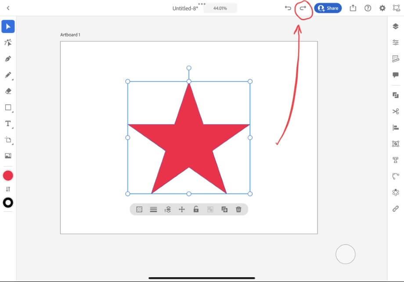The height and width of the screenshot is (282, 404).
Task: Duplicate the selected star
Action: [x=224, y=210]
